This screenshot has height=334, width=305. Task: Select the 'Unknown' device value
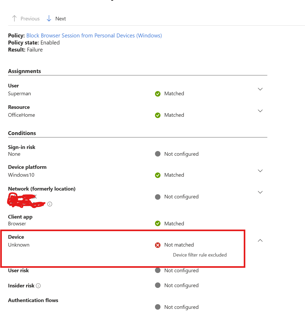point(19,245)
